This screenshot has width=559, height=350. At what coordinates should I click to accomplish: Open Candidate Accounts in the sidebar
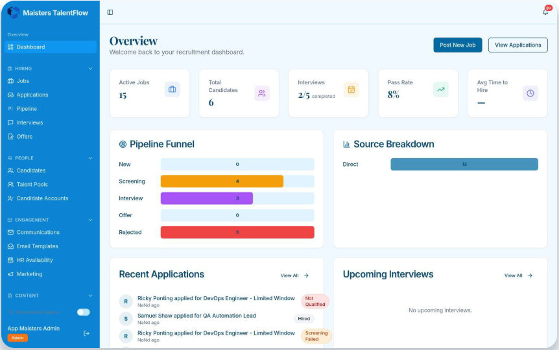(x=51, y=198)
